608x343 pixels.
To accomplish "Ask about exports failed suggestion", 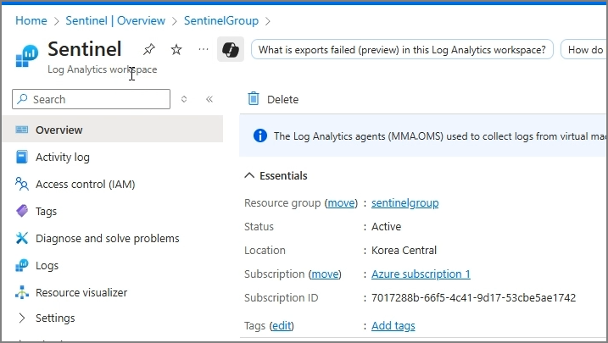I will pos(402,50).
